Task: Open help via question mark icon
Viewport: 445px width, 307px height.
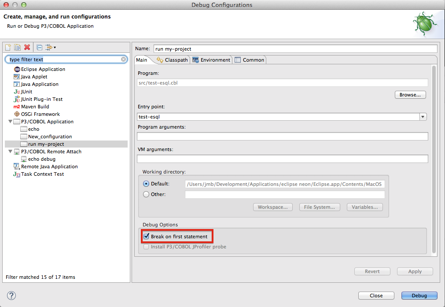Action: pyautogui.click(x=11, y=296)
